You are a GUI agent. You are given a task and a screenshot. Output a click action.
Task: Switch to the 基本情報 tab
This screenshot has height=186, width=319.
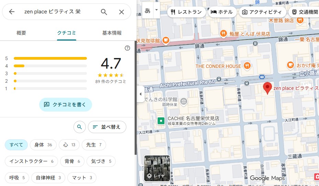click(112, 33)
